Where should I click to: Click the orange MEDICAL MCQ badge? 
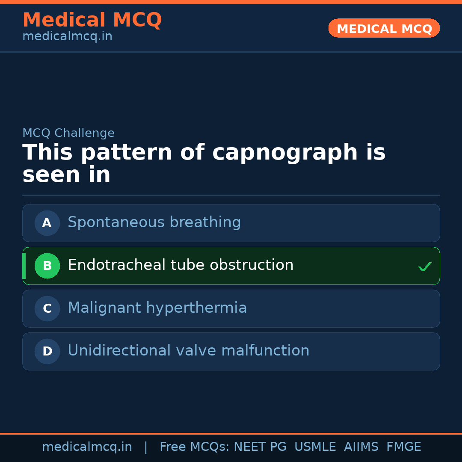pos(384,29)
